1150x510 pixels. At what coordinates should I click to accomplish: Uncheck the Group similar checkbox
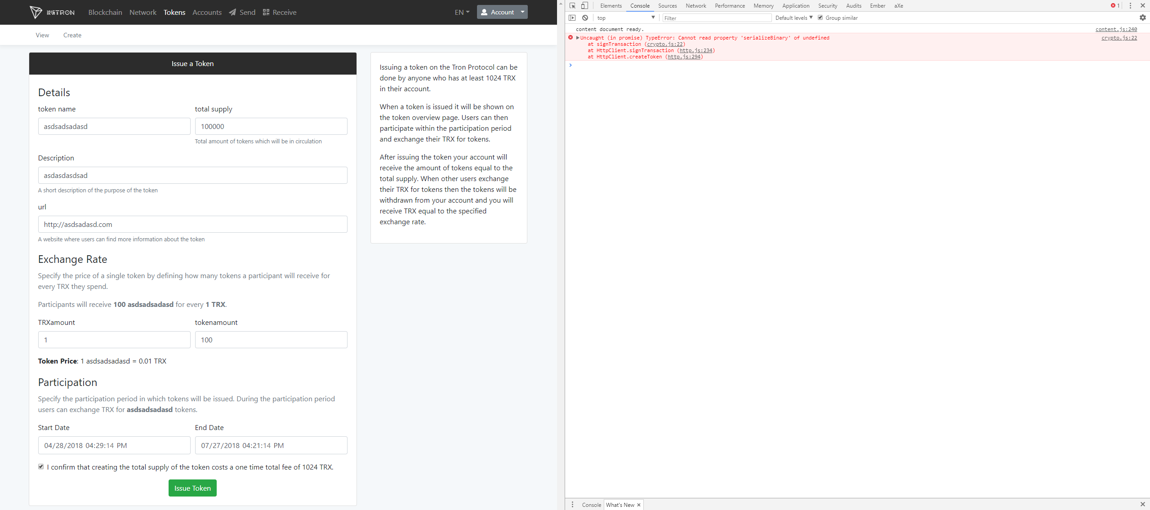(820, 18)
